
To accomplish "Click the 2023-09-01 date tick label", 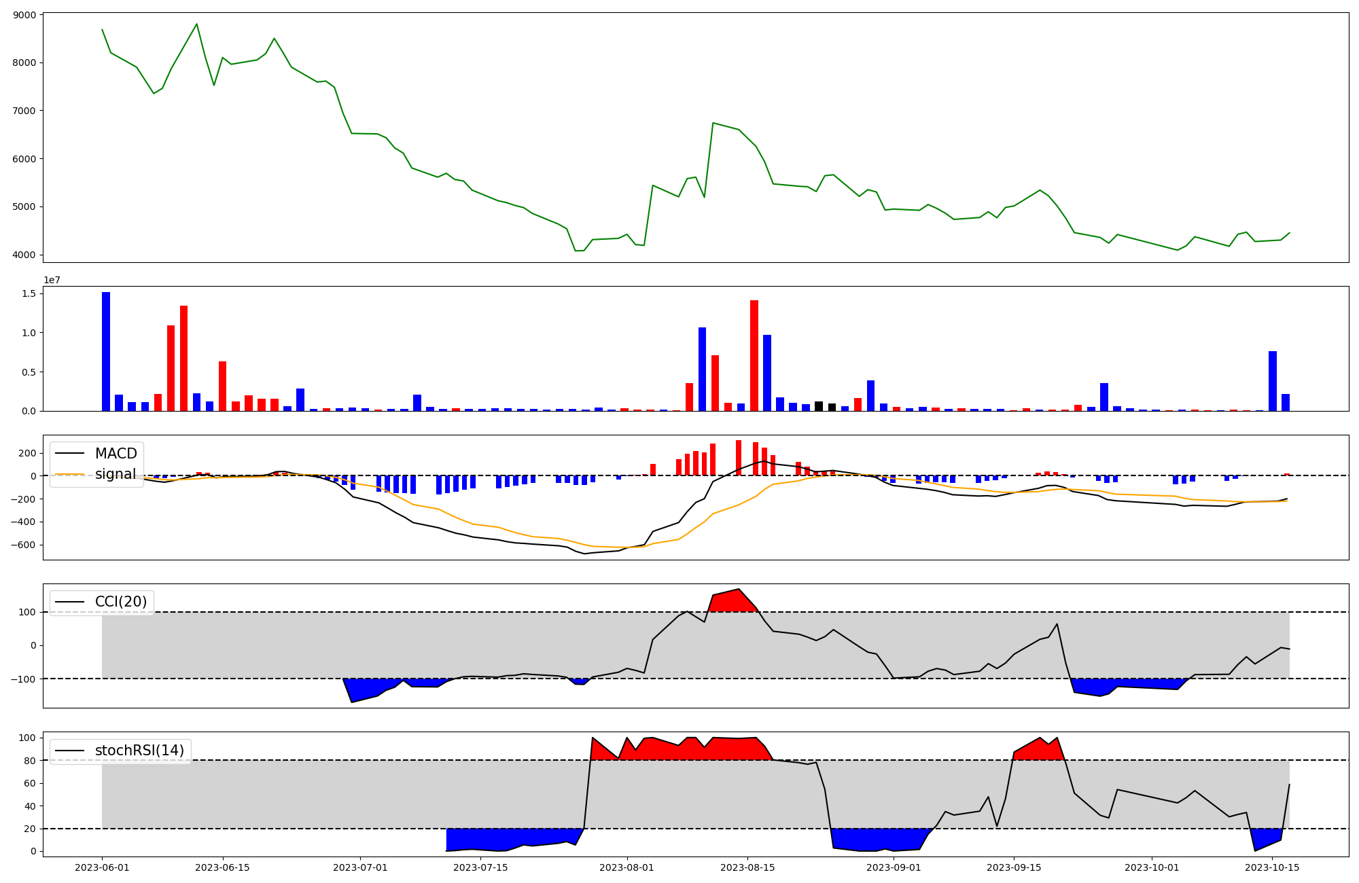I will [894, 867].
